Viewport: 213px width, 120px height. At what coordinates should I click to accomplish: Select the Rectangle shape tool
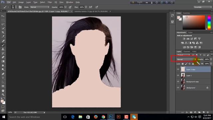coord(3,86)
